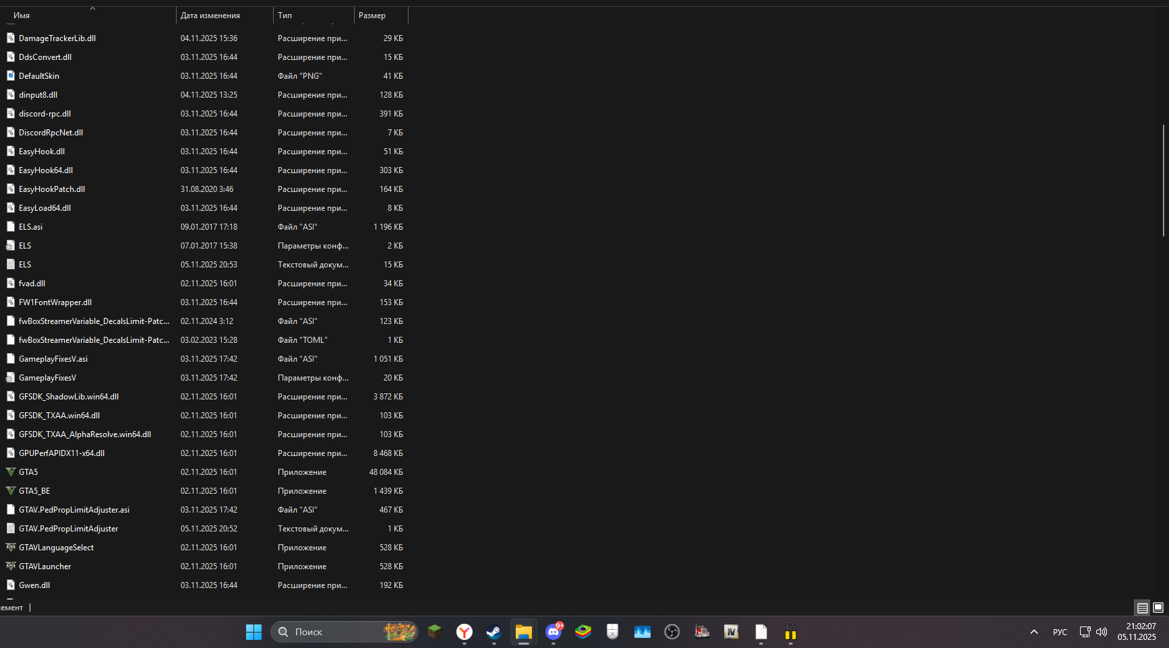
Task: Open the GTA IV taskbar icon
Action: click(731, 632)
